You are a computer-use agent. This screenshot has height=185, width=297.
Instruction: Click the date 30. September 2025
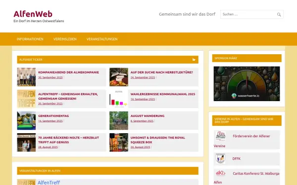(x=50, y=77)
